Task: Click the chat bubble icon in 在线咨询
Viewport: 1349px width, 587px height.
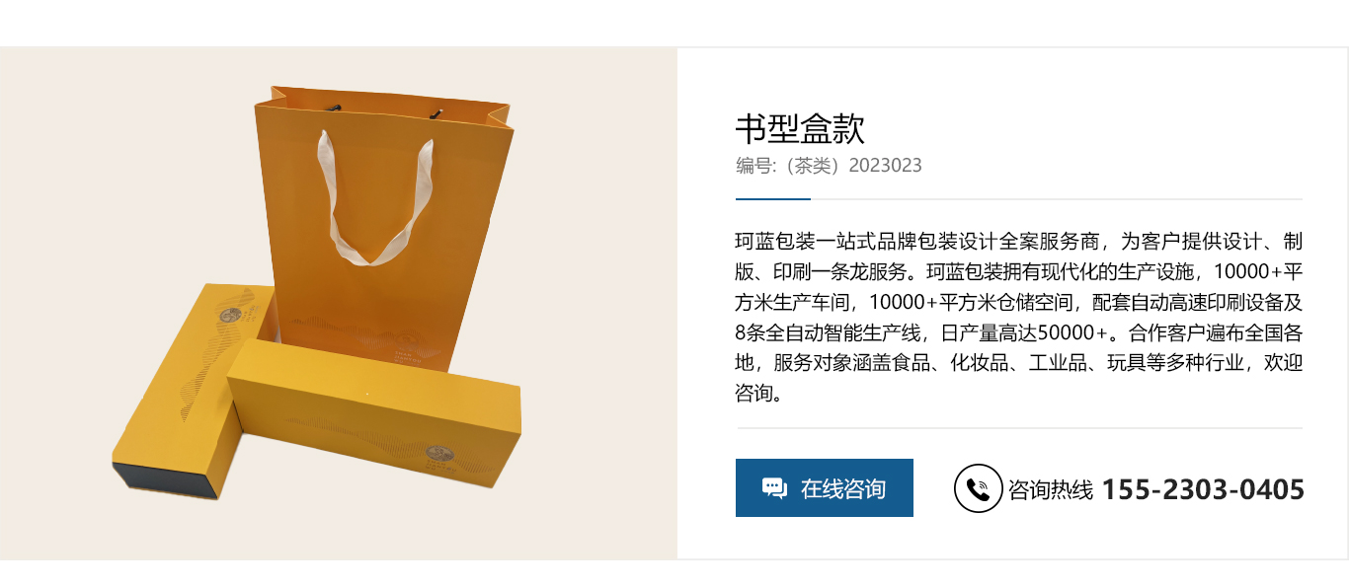Action: (x=774, y=487)
